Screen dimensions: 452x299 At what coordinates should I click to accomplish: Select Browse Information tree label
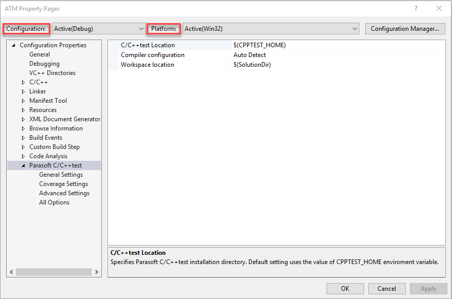pyautogui.click(x=56, y=128)
